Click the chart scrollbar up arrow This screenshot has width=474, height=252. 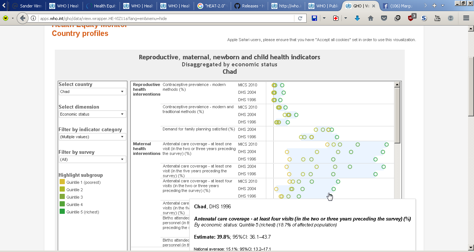coord(397,84)
